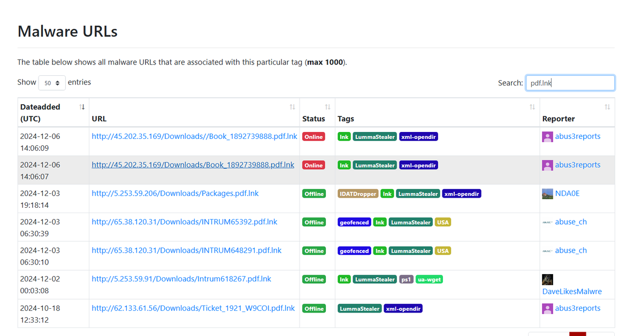Open abuse_ch reporter in INTRUM648291 row
This screenshot has width=642, height=336.
point(571,250)
